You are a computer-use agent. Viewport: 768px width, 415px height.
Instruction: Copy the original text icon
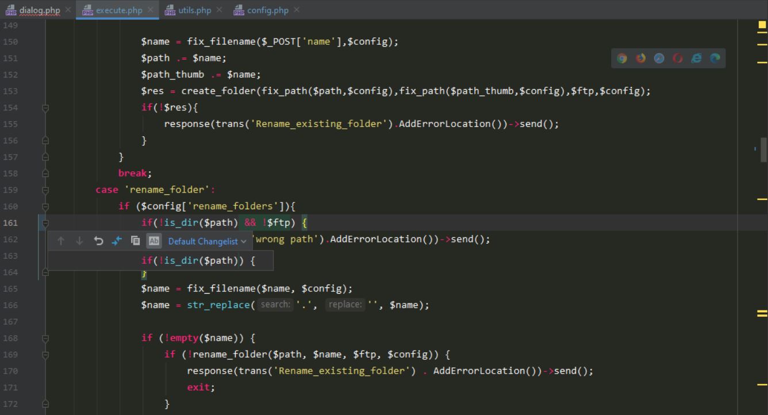click(135, 241)
